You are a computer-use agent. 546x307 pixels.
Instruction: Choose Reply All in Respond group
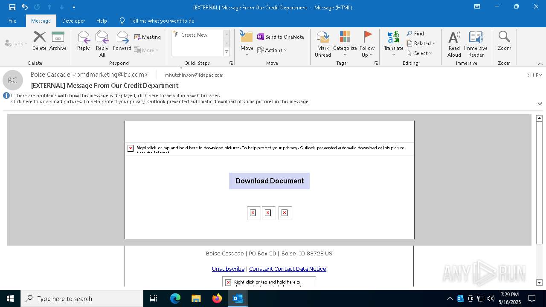(x=102, y=44)
